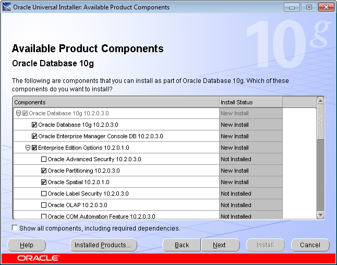The height and width of the screenshot is (265, 337).
Task: Proceed with the Next button
Action: pos(220,245)
